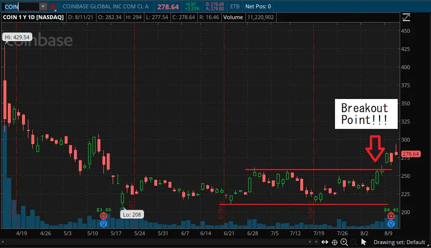Click the Hi: 429.54 bubble
The height and width of the screenshot is (248, 431).
[17, 37]
